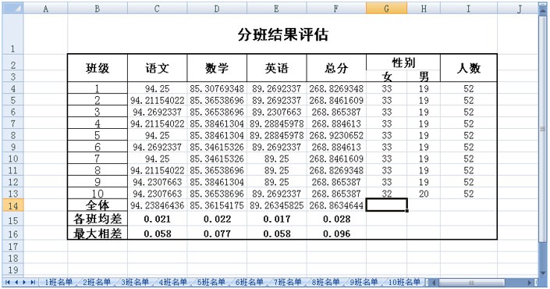Viewport: 550px width, 289px height.
Task: Click horizontal scrollbar left arrow
Action: click(x=435, y=282)
